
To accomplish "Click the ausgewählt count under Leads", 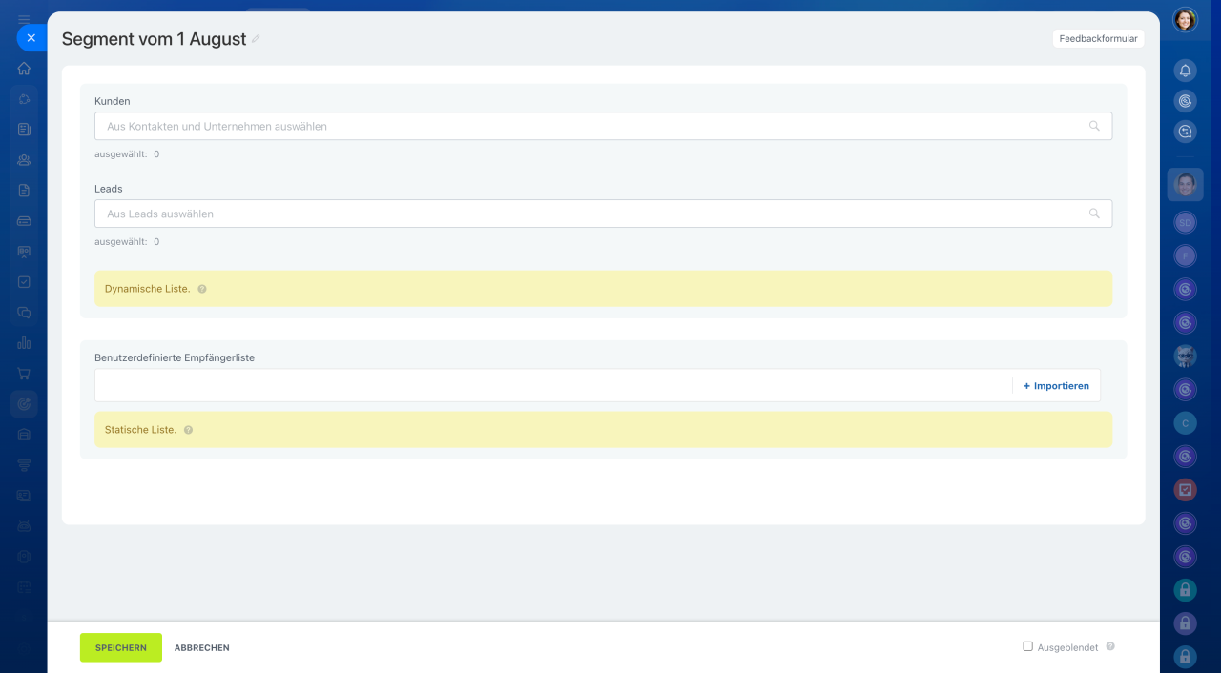I will click(127, 241).
